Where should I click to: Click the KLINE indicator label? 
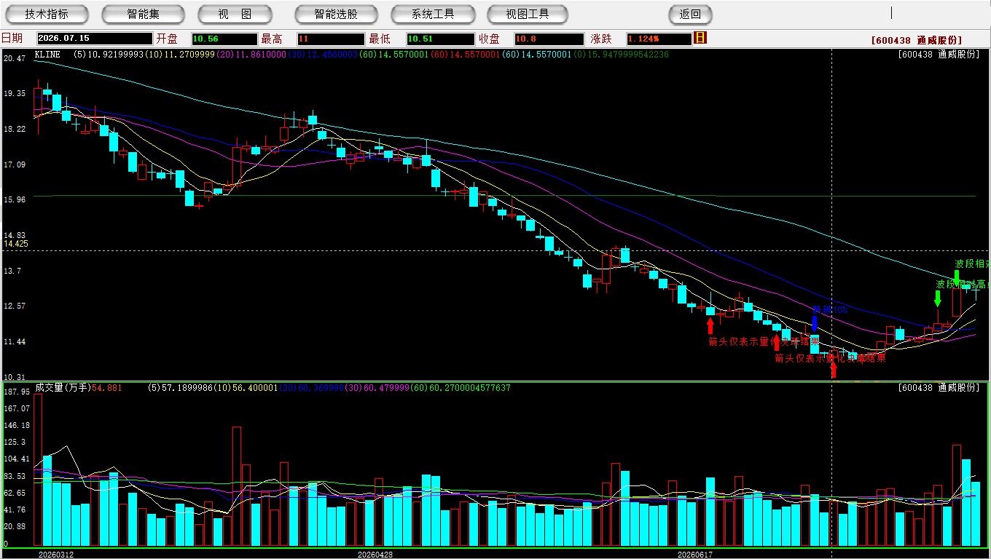[47, 55]
